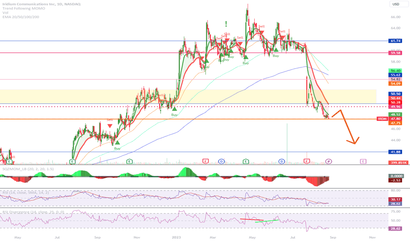
Task: Open the July 2023 red earnings E marker
Action: coord(307,161)
